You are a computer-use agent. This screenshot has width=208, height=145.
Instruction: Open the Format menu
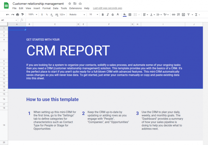pos(46,8)
